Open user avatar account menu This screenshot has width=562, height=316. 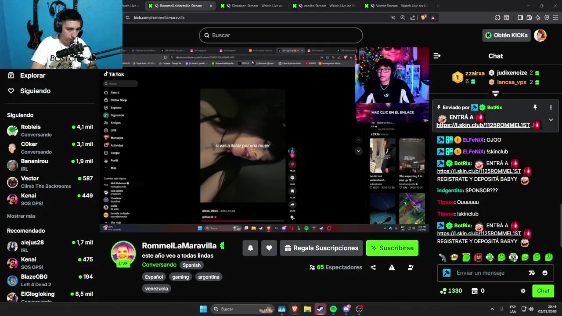[540, 36]
